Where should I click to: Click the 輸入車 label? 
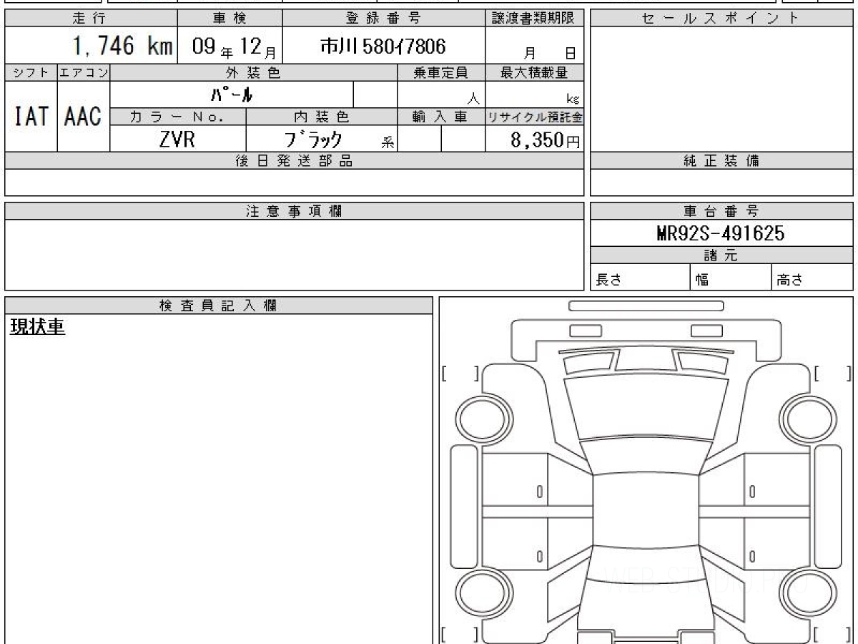441,117
